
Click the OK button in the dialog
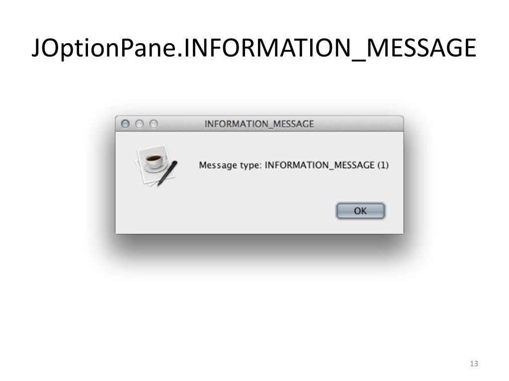(360, 211)
